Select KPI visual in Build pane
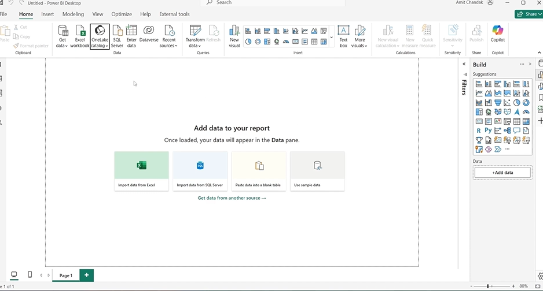 click(498, 121)
